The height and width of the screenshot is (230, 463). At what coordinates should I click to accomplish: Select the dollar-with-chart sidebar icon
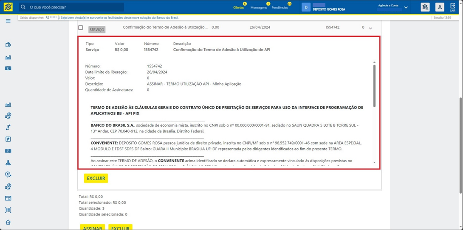8,175
